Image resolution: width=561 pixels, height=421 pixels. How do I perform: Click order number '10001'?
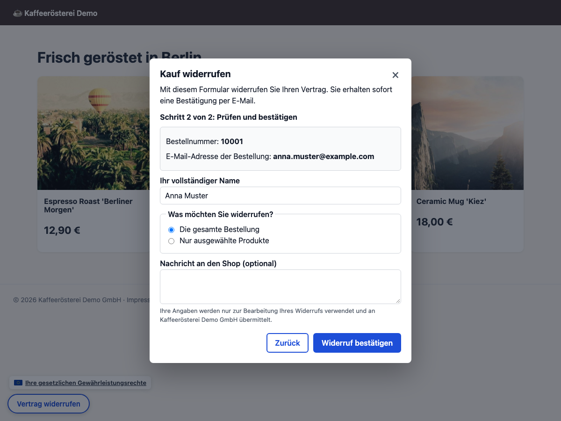coord(232,142)
